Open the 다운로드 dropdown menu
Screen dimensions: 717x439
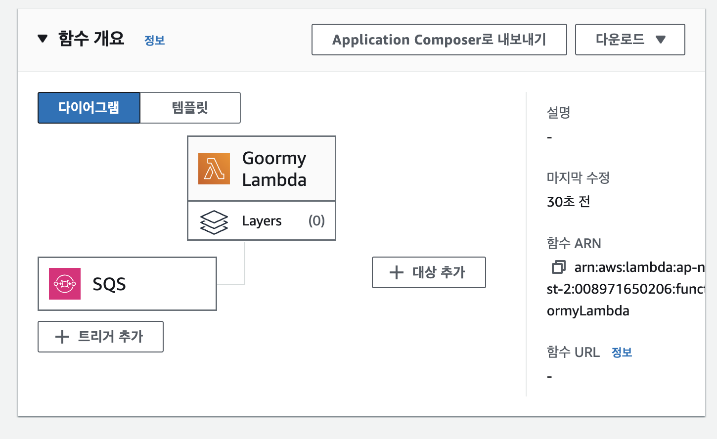click(x=629, y=40)
